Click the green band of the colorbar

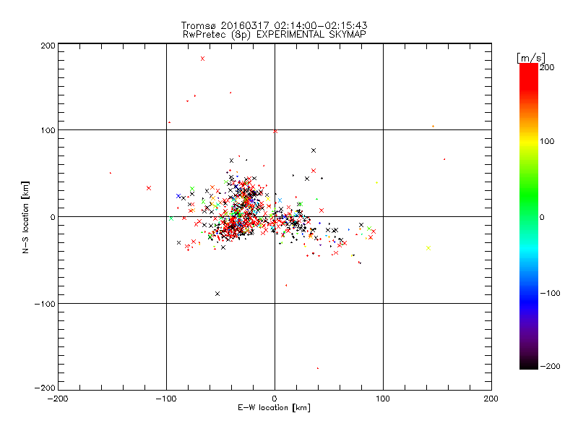tap(529, 195)
